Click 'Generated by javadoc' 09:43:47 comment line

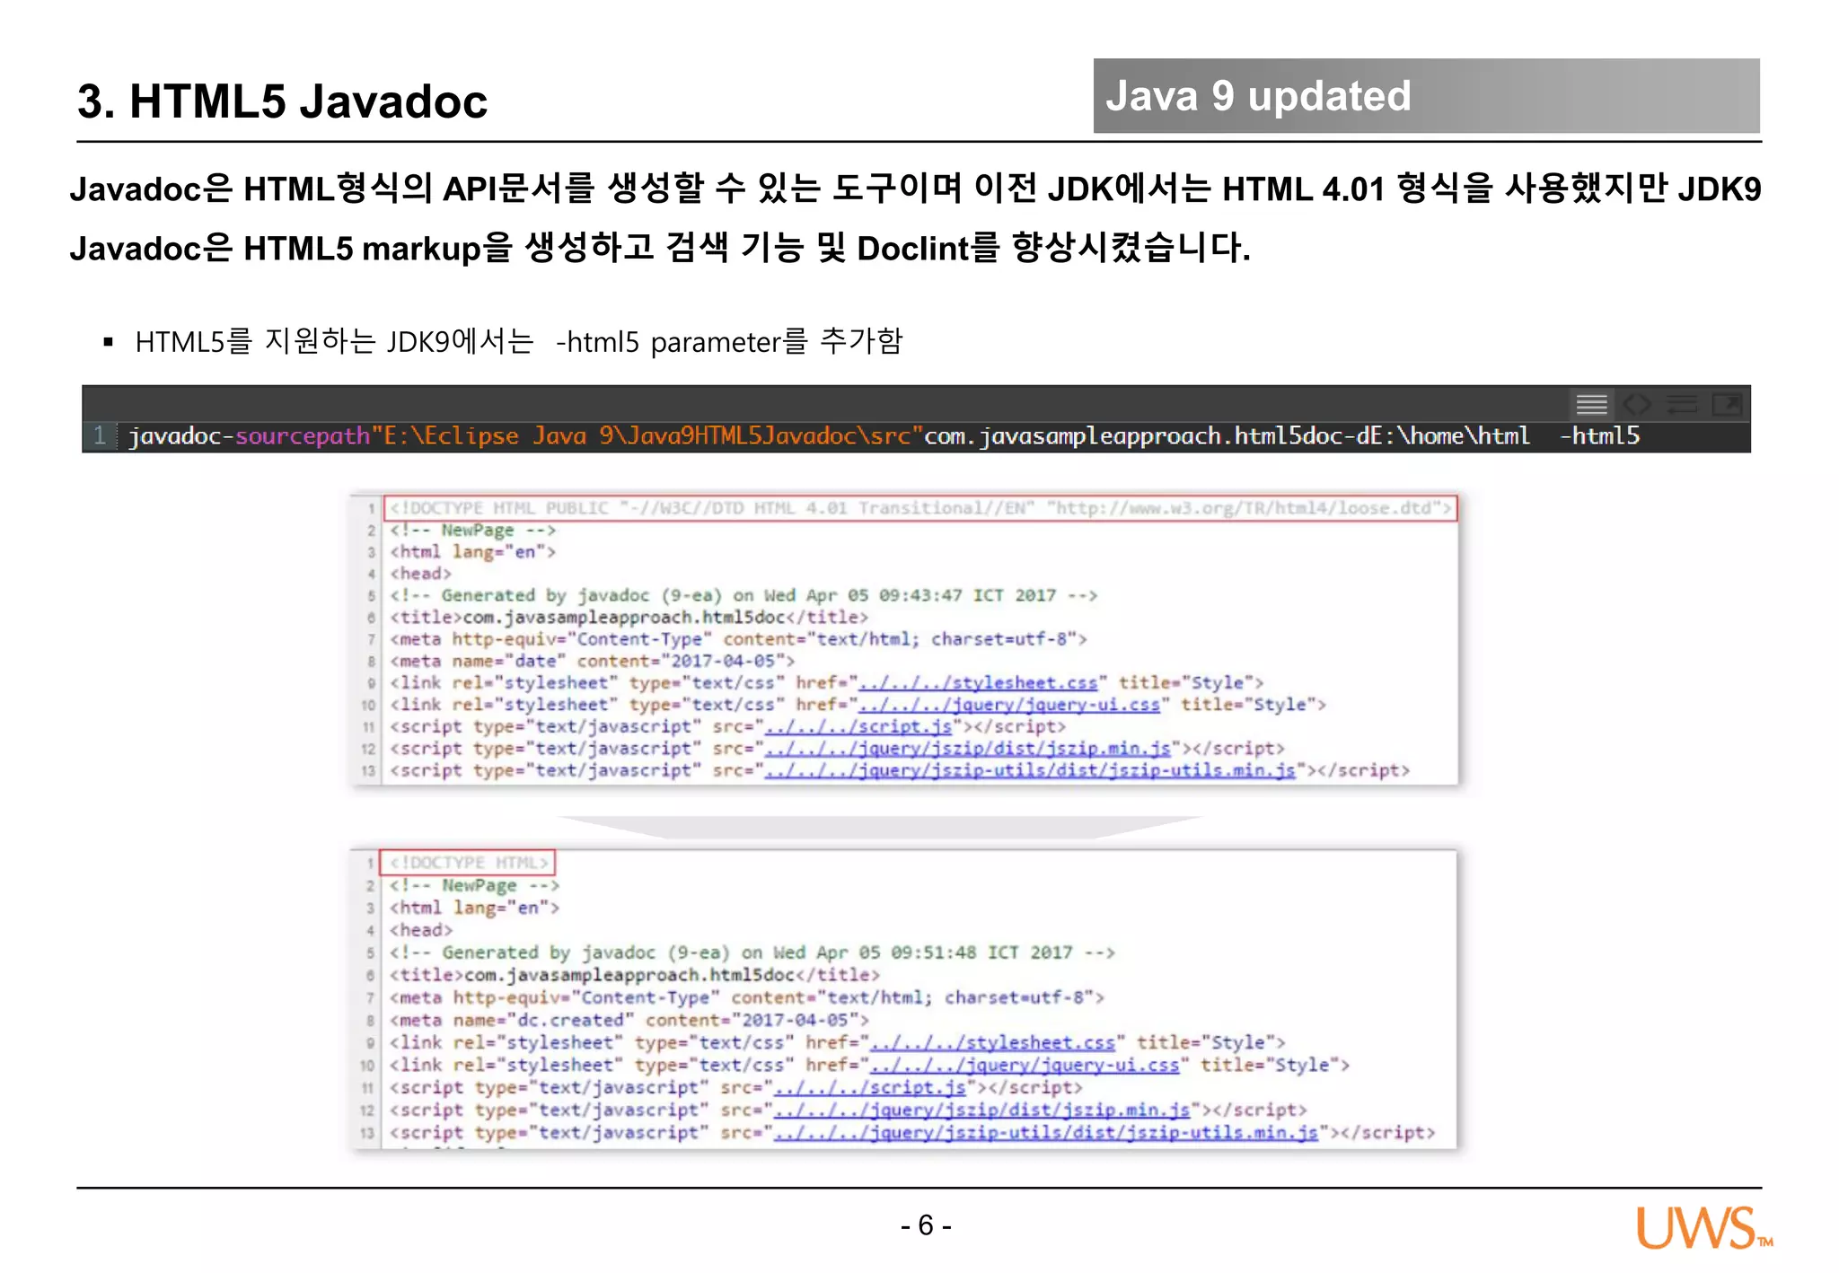[743, 596]
